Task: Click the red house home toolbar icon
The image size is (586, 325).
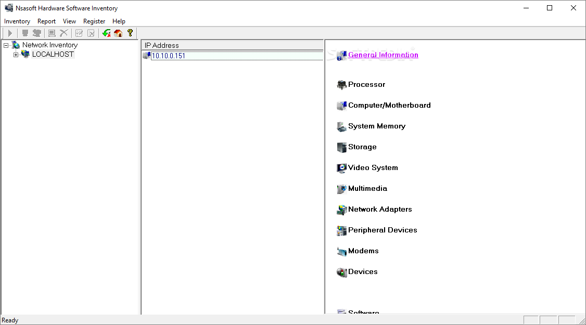Action: 118,33
